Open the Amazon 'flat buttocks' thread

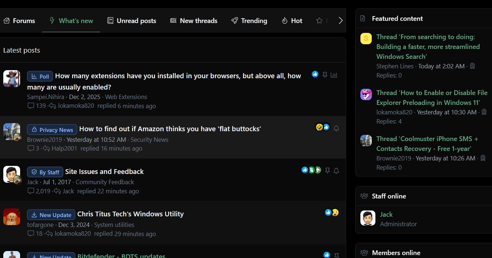[170, 129]
